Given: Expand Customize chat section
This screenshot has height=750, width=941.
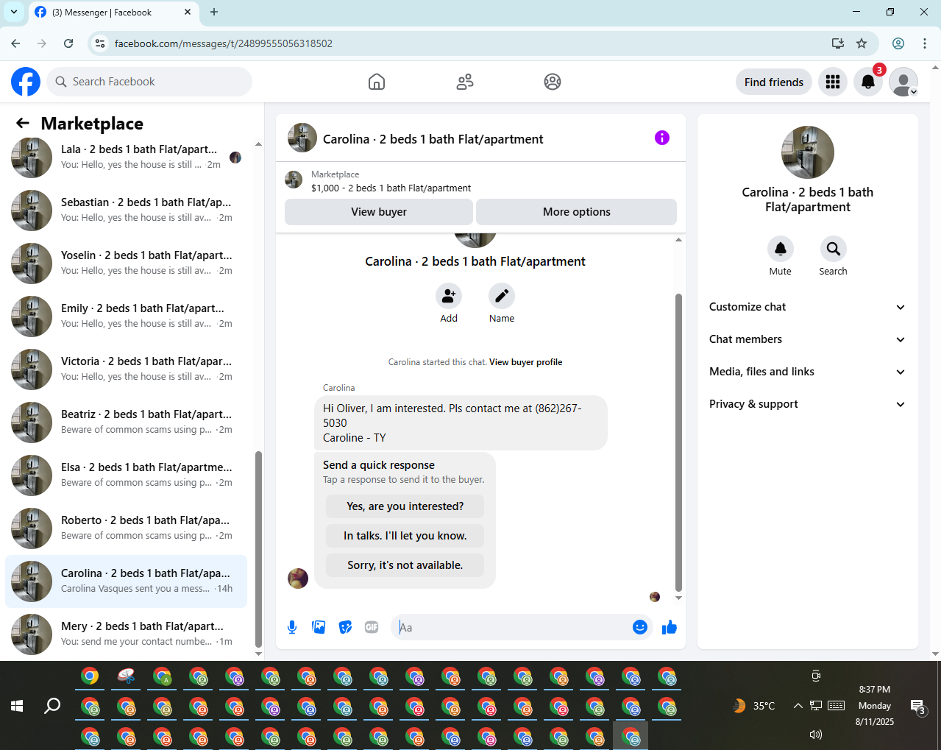Looking at the screenshot, I should pyautogui.click(x=807, y=307).
